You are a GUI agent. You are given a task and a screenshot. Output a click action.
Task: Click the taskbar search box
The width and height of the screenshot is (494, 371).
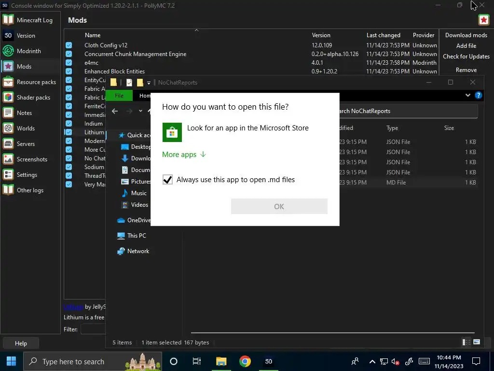(93, 361)
